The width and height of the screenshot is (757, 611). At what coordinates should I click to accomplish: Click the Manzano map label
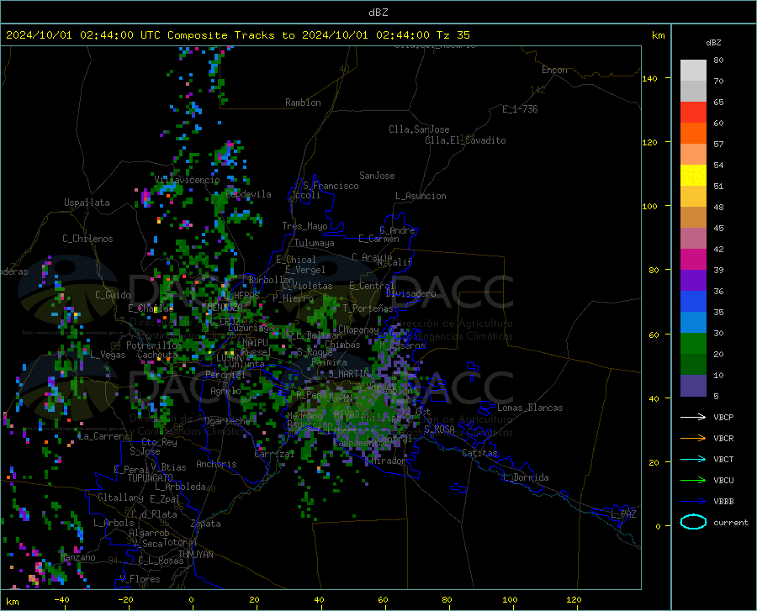tap(77, 557)
